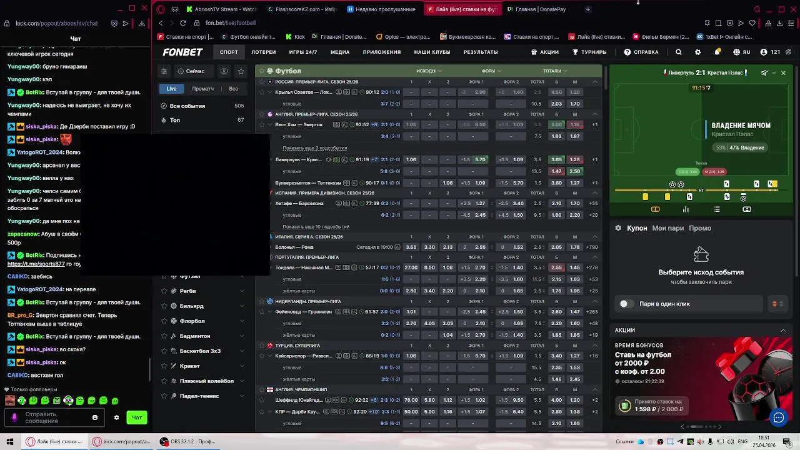The image size is (800, 450).
Task: Open Kick chat settings gear
Action: [x=116, y=417]
